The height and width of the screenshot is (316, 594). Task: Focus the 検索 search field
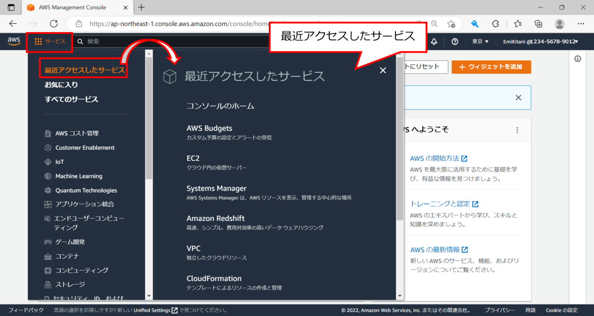click(x=173, y=42)
